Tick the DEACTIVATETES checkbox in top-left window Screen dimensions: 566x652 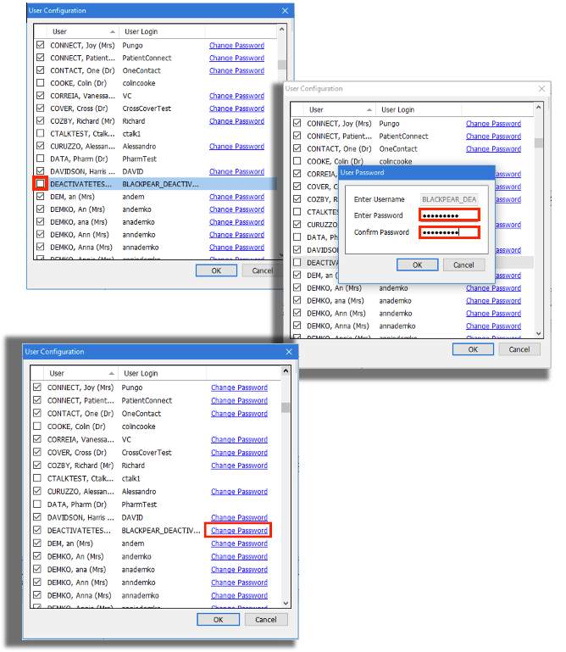point(41,183)
